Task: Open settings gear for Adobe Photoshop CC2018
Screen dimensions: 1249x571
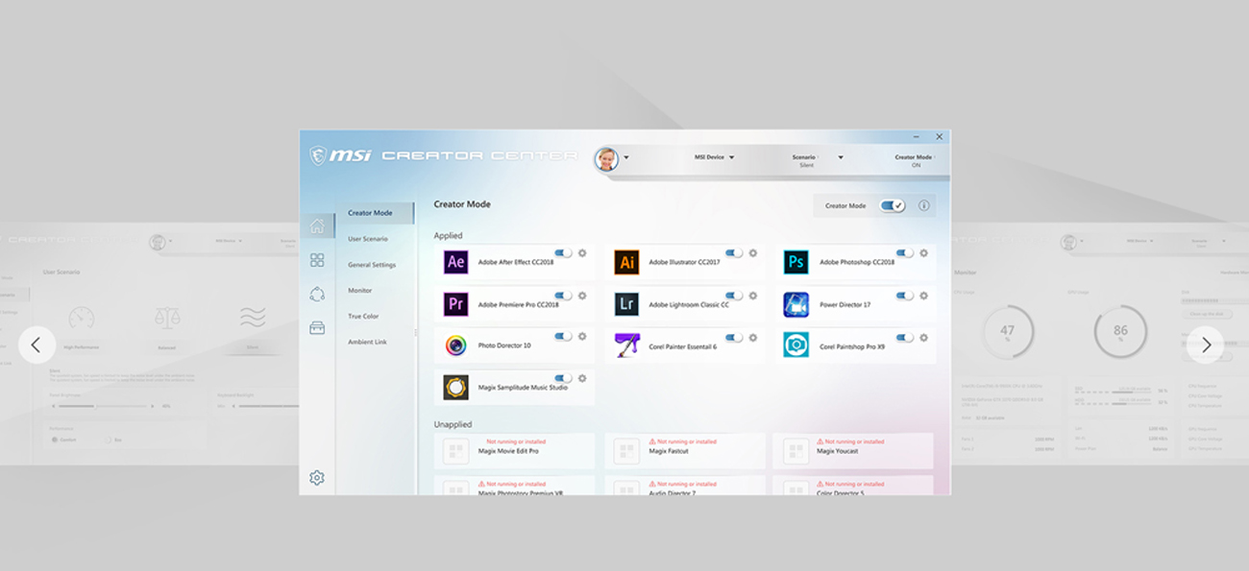Action: click(x=923, y=253)
